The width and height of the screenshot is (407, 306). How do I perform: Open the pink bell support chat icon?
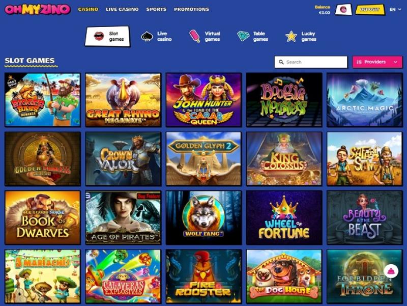point(391,271)
